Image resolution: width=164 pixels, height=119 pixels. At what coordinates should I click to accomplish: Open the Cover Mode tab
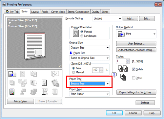tap(58, 12)
